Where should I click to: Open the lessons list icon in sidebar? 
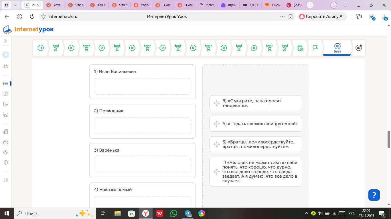(6, 84)
